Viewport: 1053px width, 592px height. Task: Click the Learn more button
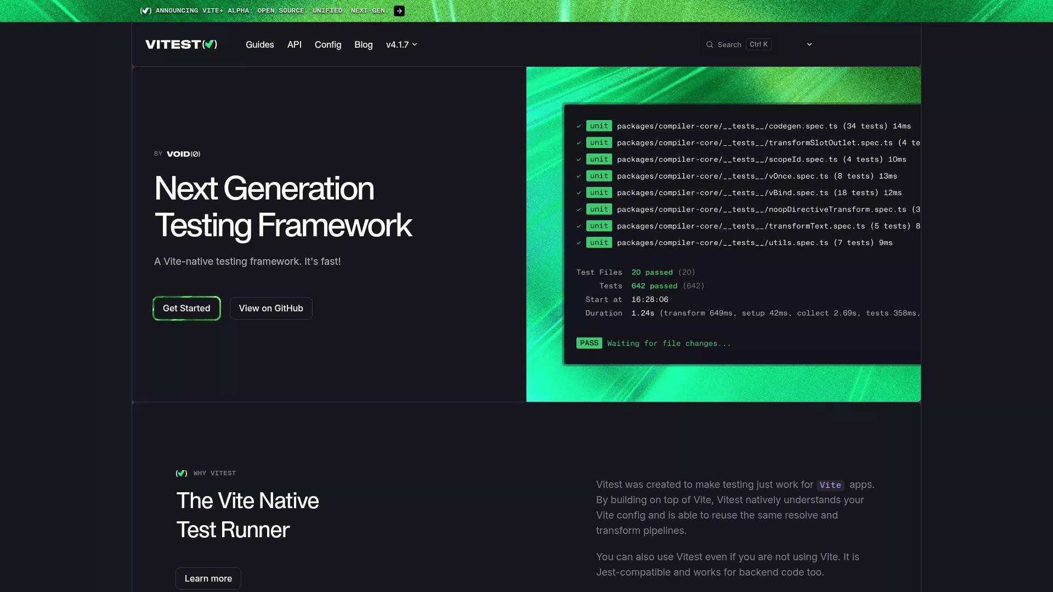[208, 578]
